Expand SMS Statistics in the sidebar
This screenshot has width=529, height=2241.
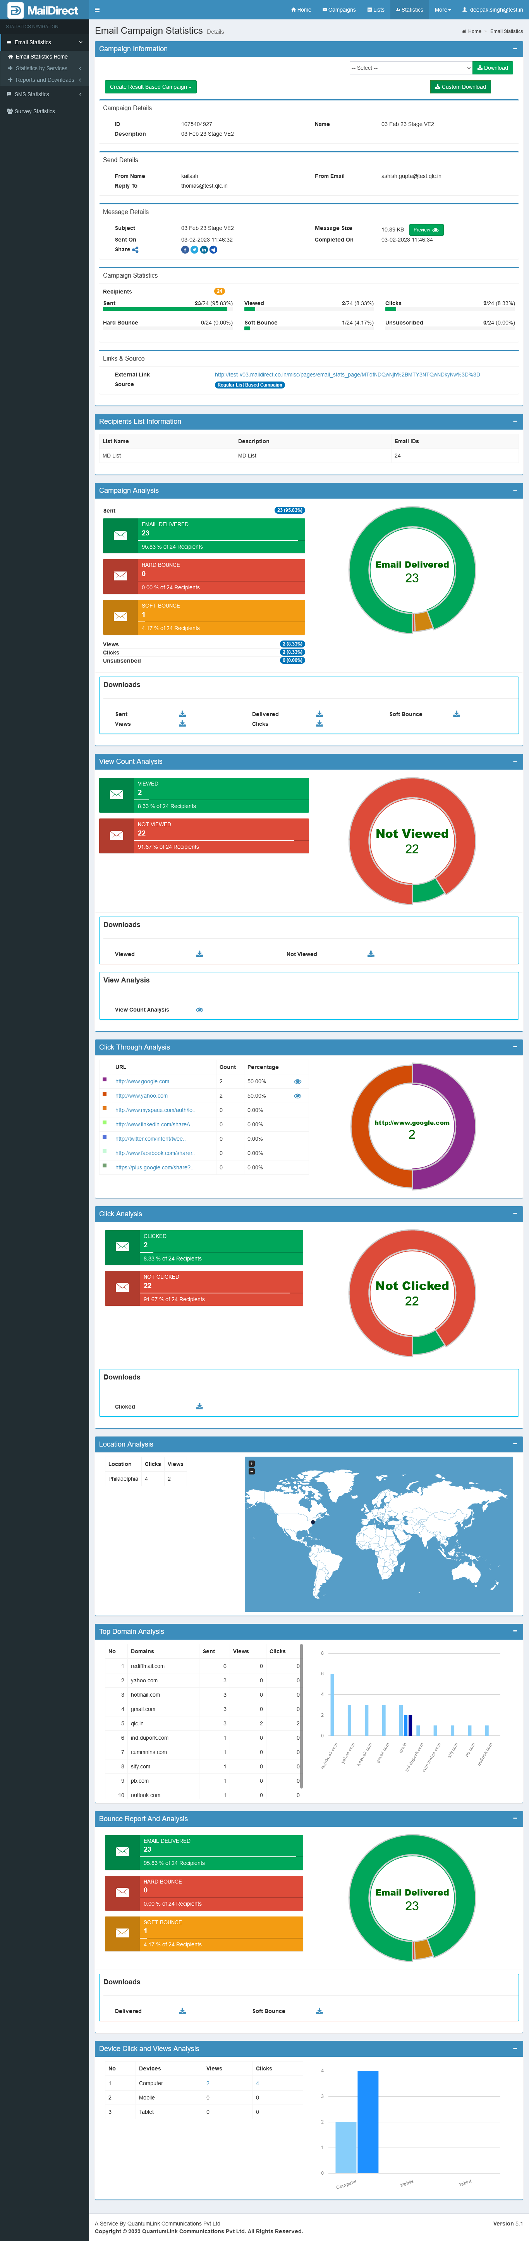coord(43,94)
